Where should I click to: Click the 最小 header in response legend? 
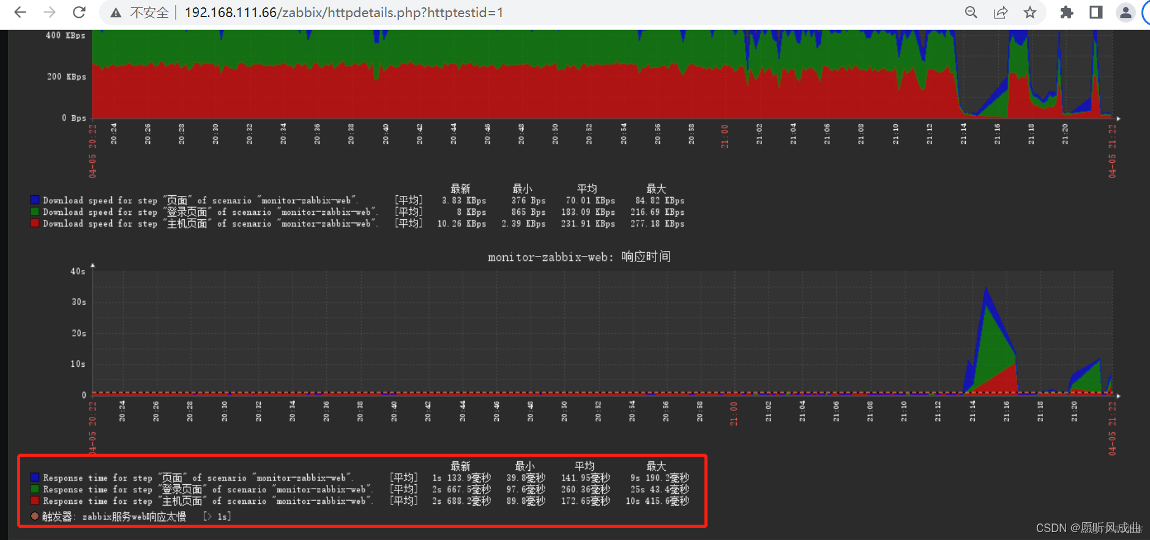[525, 466]
